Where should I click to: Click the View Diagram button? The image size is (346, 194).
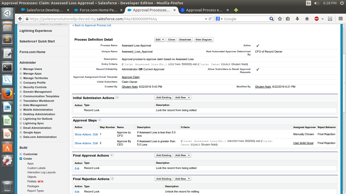pyautogui.click(x=203, y=40)
